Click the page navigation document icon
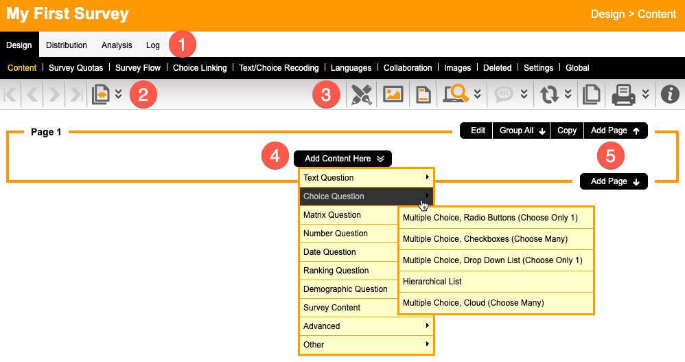The height and width of the screenshot is (362, 685). coord(100,95)
